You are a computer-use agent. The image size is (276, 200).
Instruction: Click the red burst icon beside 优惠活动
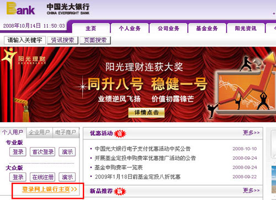pos(120,133)
